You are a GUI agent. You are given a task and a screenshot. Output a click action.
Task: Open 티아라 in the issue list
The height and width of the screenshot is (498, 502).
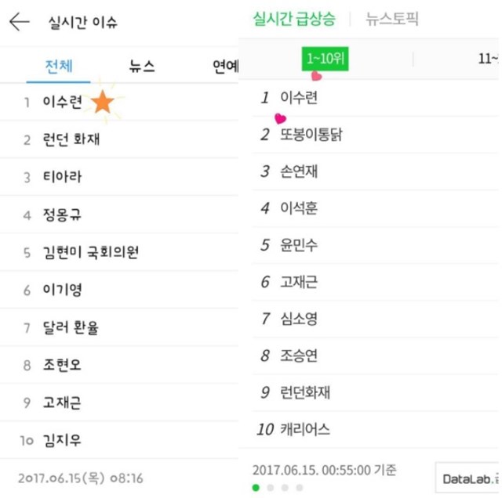pyautogui.click(x=63, y=178)
